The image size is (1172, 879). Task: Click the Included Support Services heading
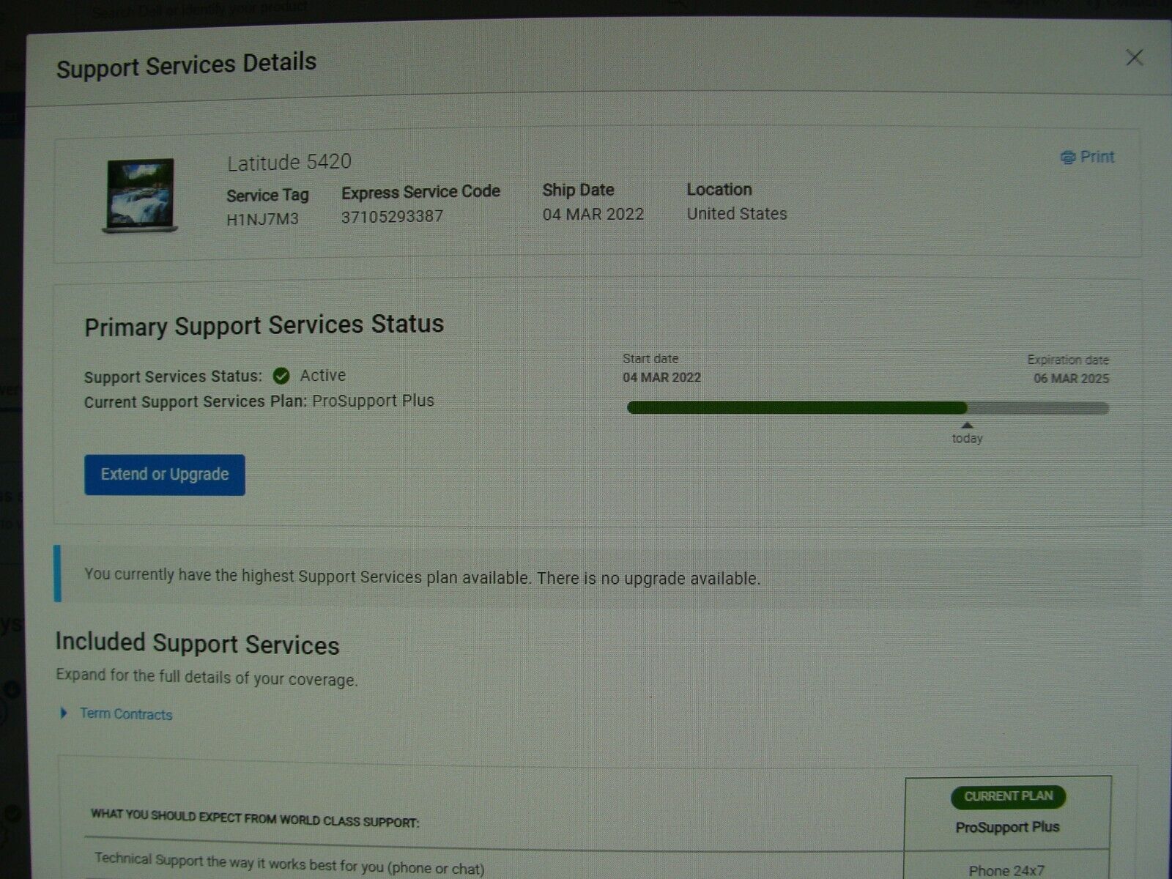(x=197, y=643)
